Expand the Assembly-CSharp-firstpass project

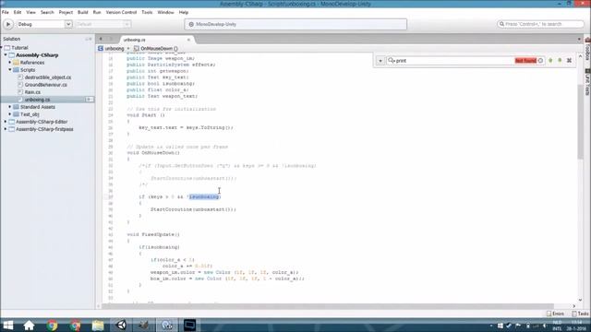click(6, 129)
